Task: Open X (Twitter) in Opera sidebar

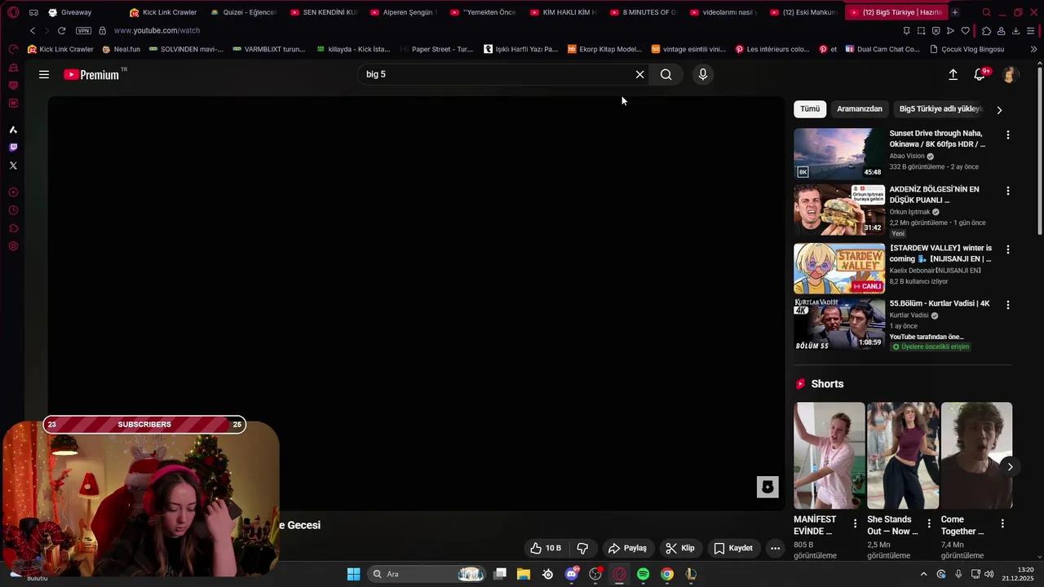Action: 13,166
